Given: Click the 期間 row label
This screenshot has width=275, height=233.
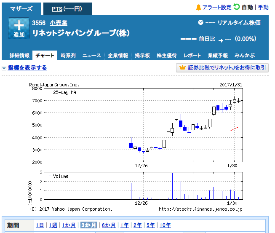Looking at the screenshot, I should point(13,225).
